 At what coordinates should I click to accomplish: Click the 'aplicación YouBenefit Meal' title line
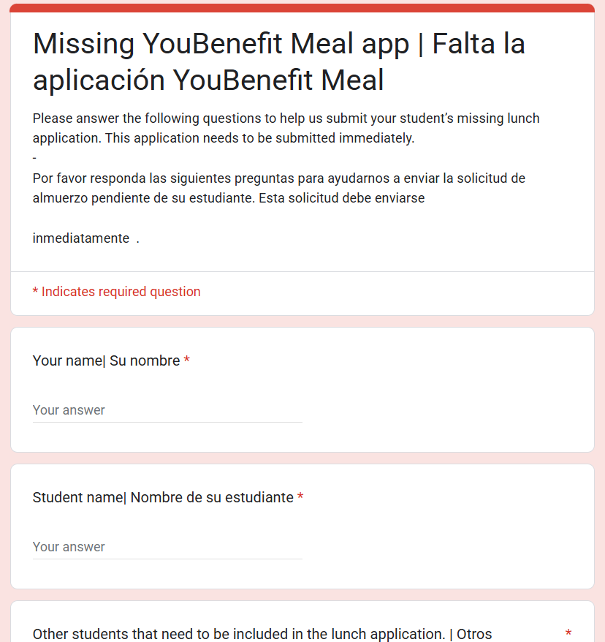pos(208,80)
